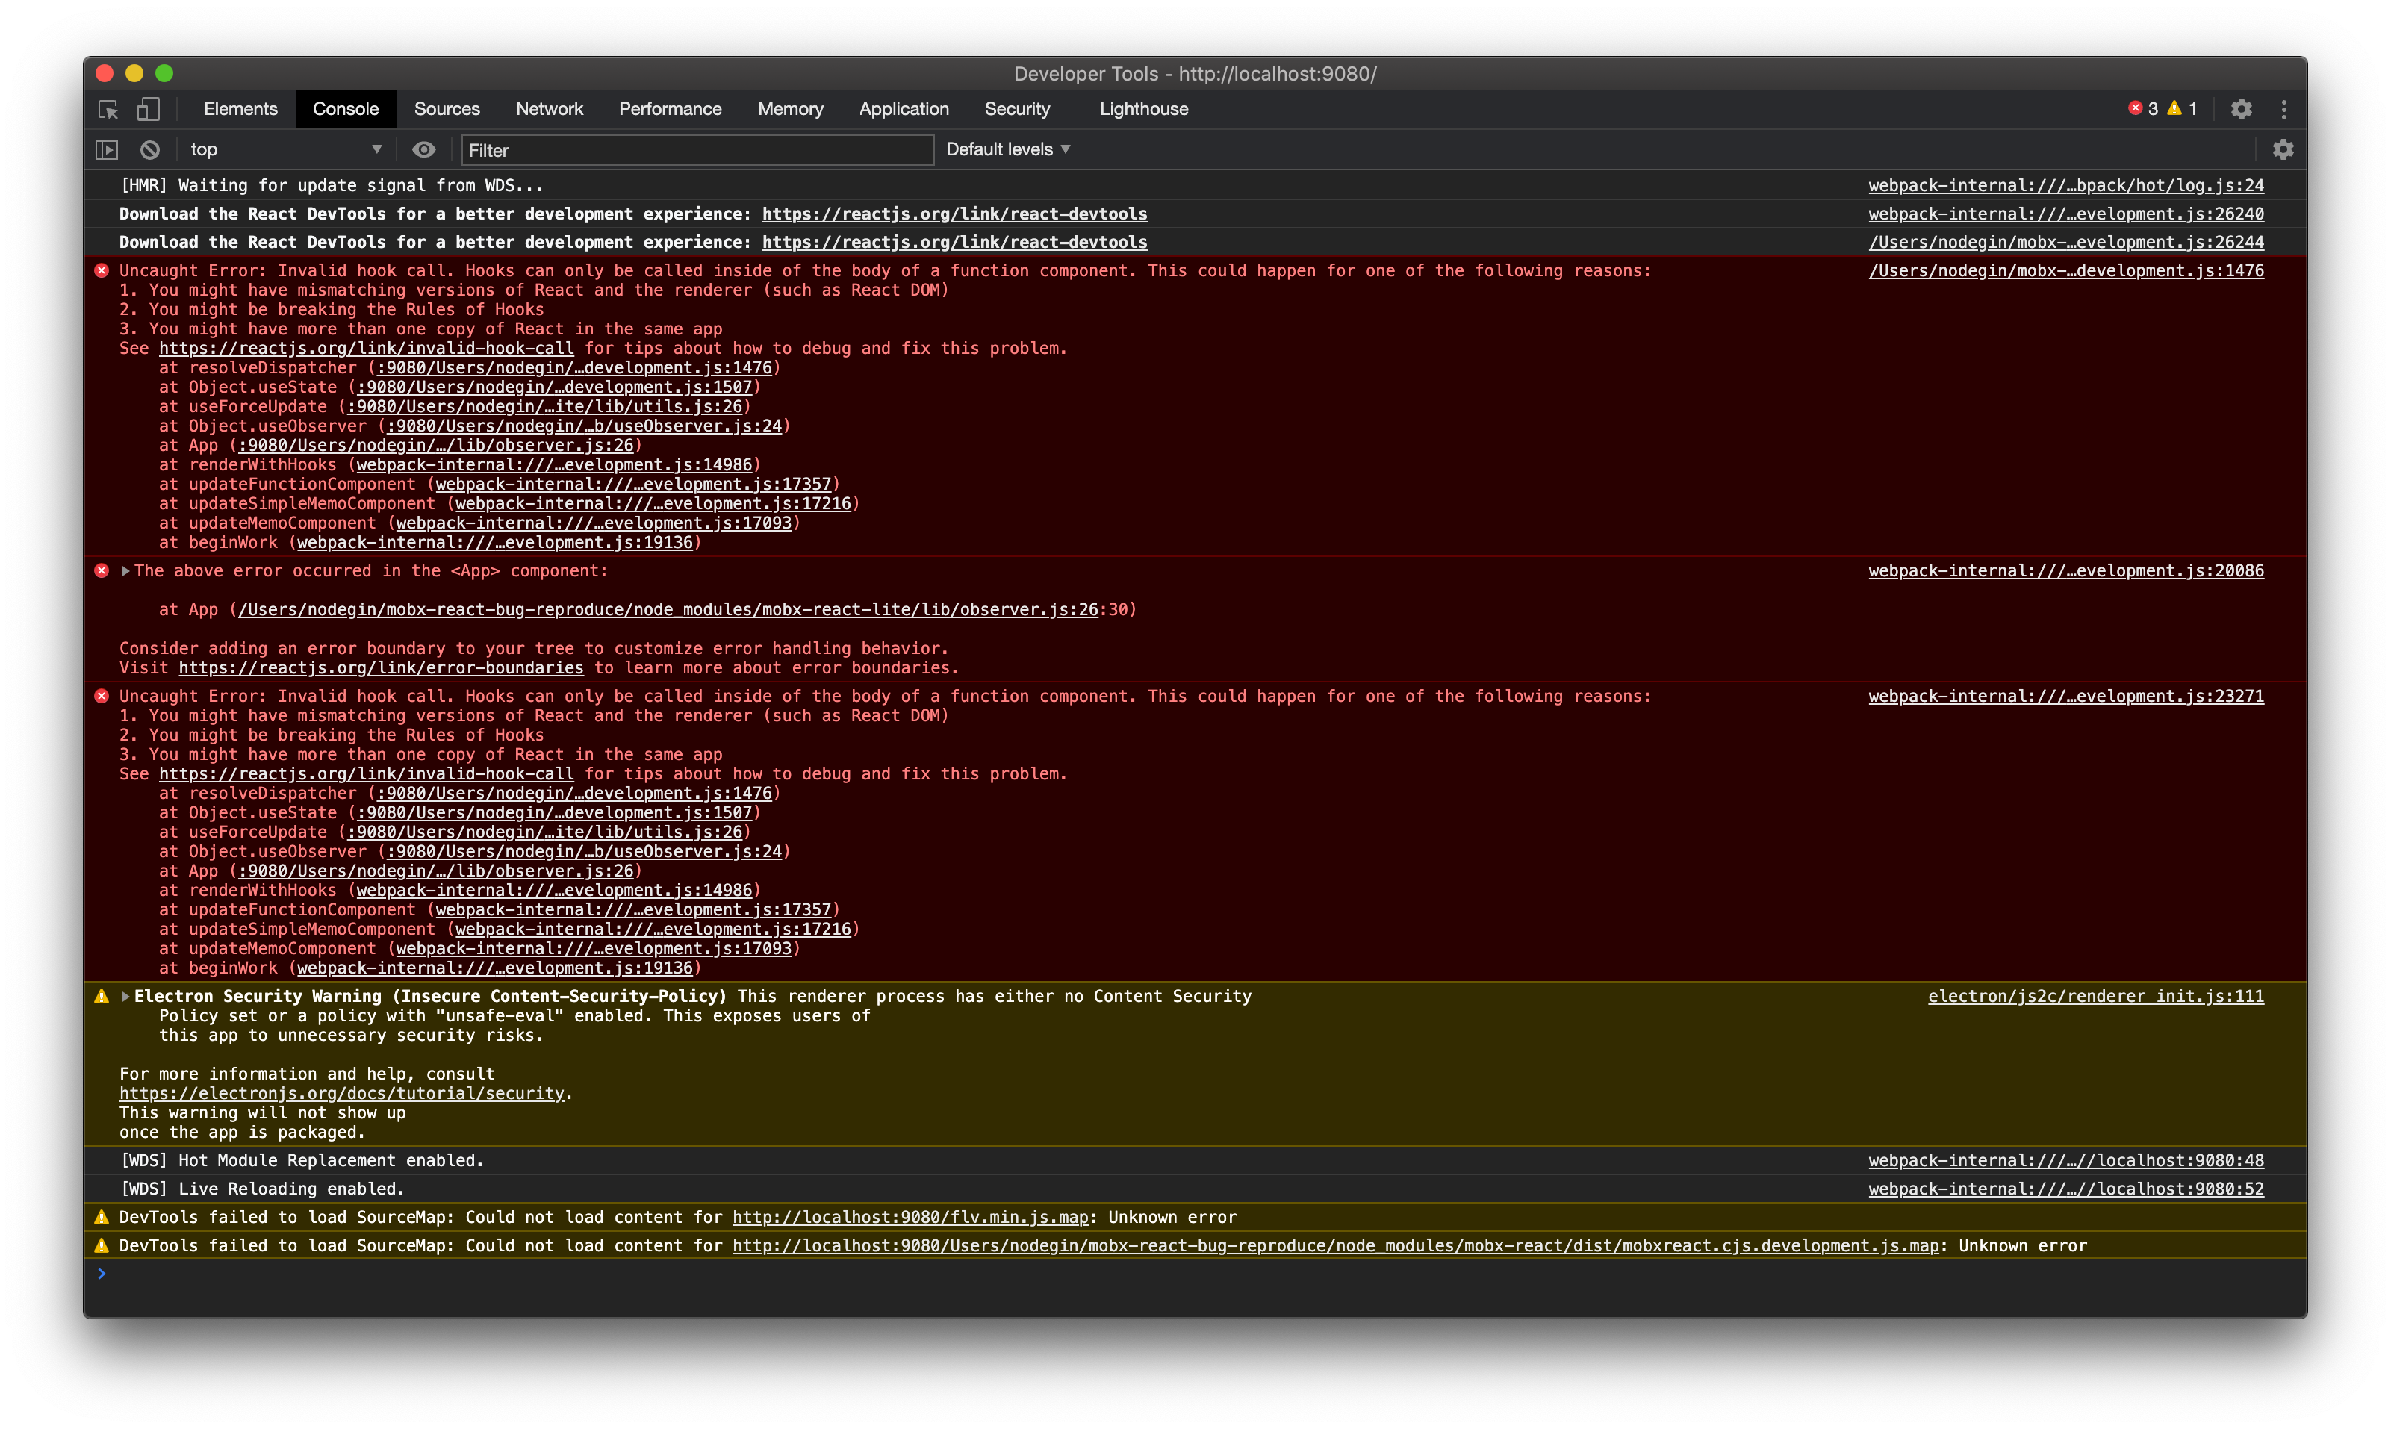Expand the Electron Security Warning message
Screen dimensions: 2391x1429
point(125,997)
